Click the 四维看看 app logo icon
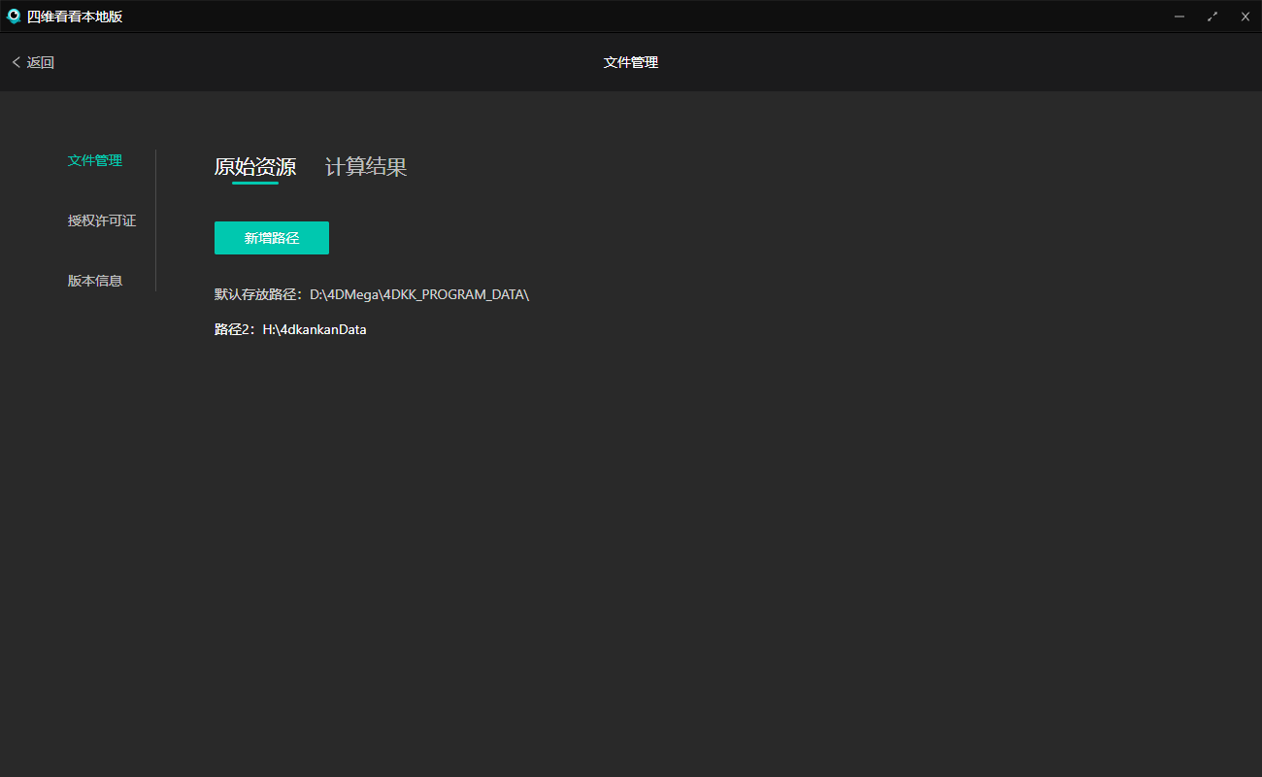This screenshot has width=1262, height=777. 14,17
